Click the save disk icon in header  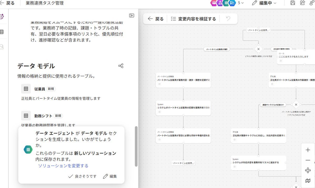[x=293, y=3]
